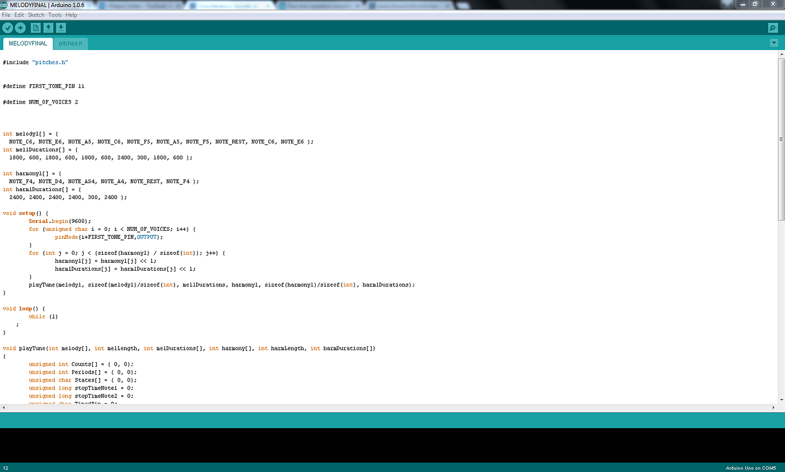This screenshot has width=785, height=472.
Task: Verify the sketch using the checkmark icon
Action: click(x=7, y=27)
